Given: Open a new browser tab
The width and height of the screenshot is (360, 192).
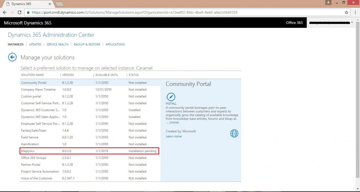Looking at the screenshot, I should pos(59,4).
